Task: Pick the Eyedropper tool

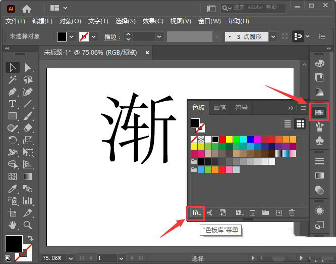Action: (13, 189)
